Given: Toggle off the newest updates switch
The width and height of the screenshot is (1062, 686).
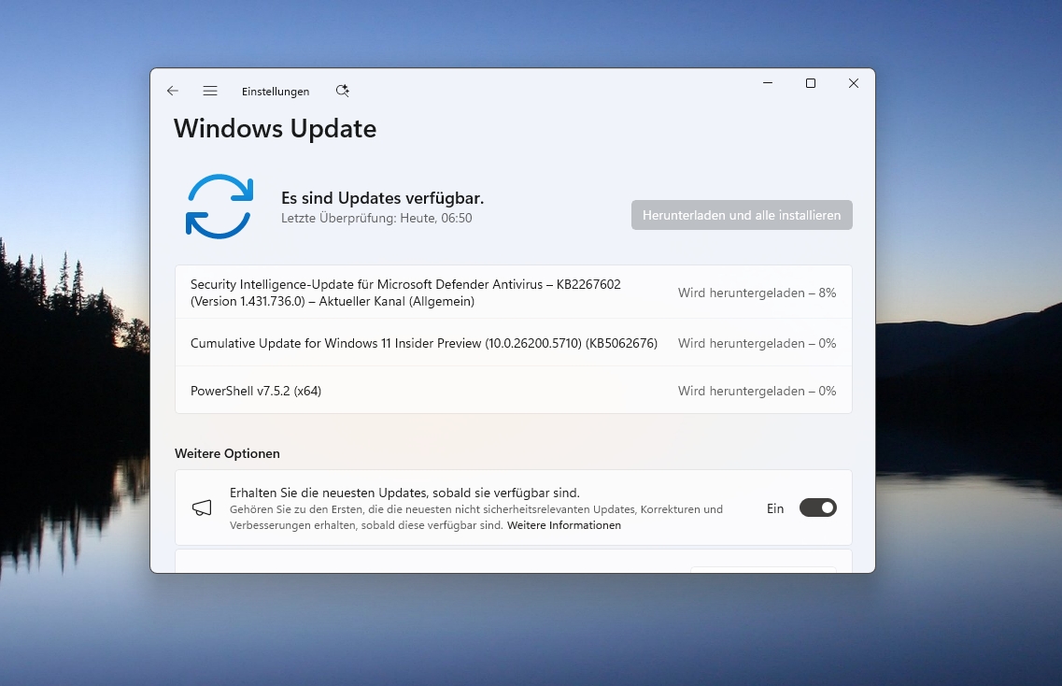Looking at the screenshot, I should coord(817,507).
